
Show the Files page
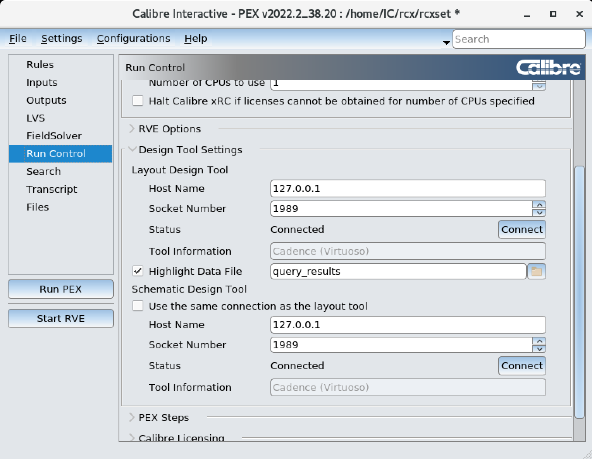[x=61, y=207]
